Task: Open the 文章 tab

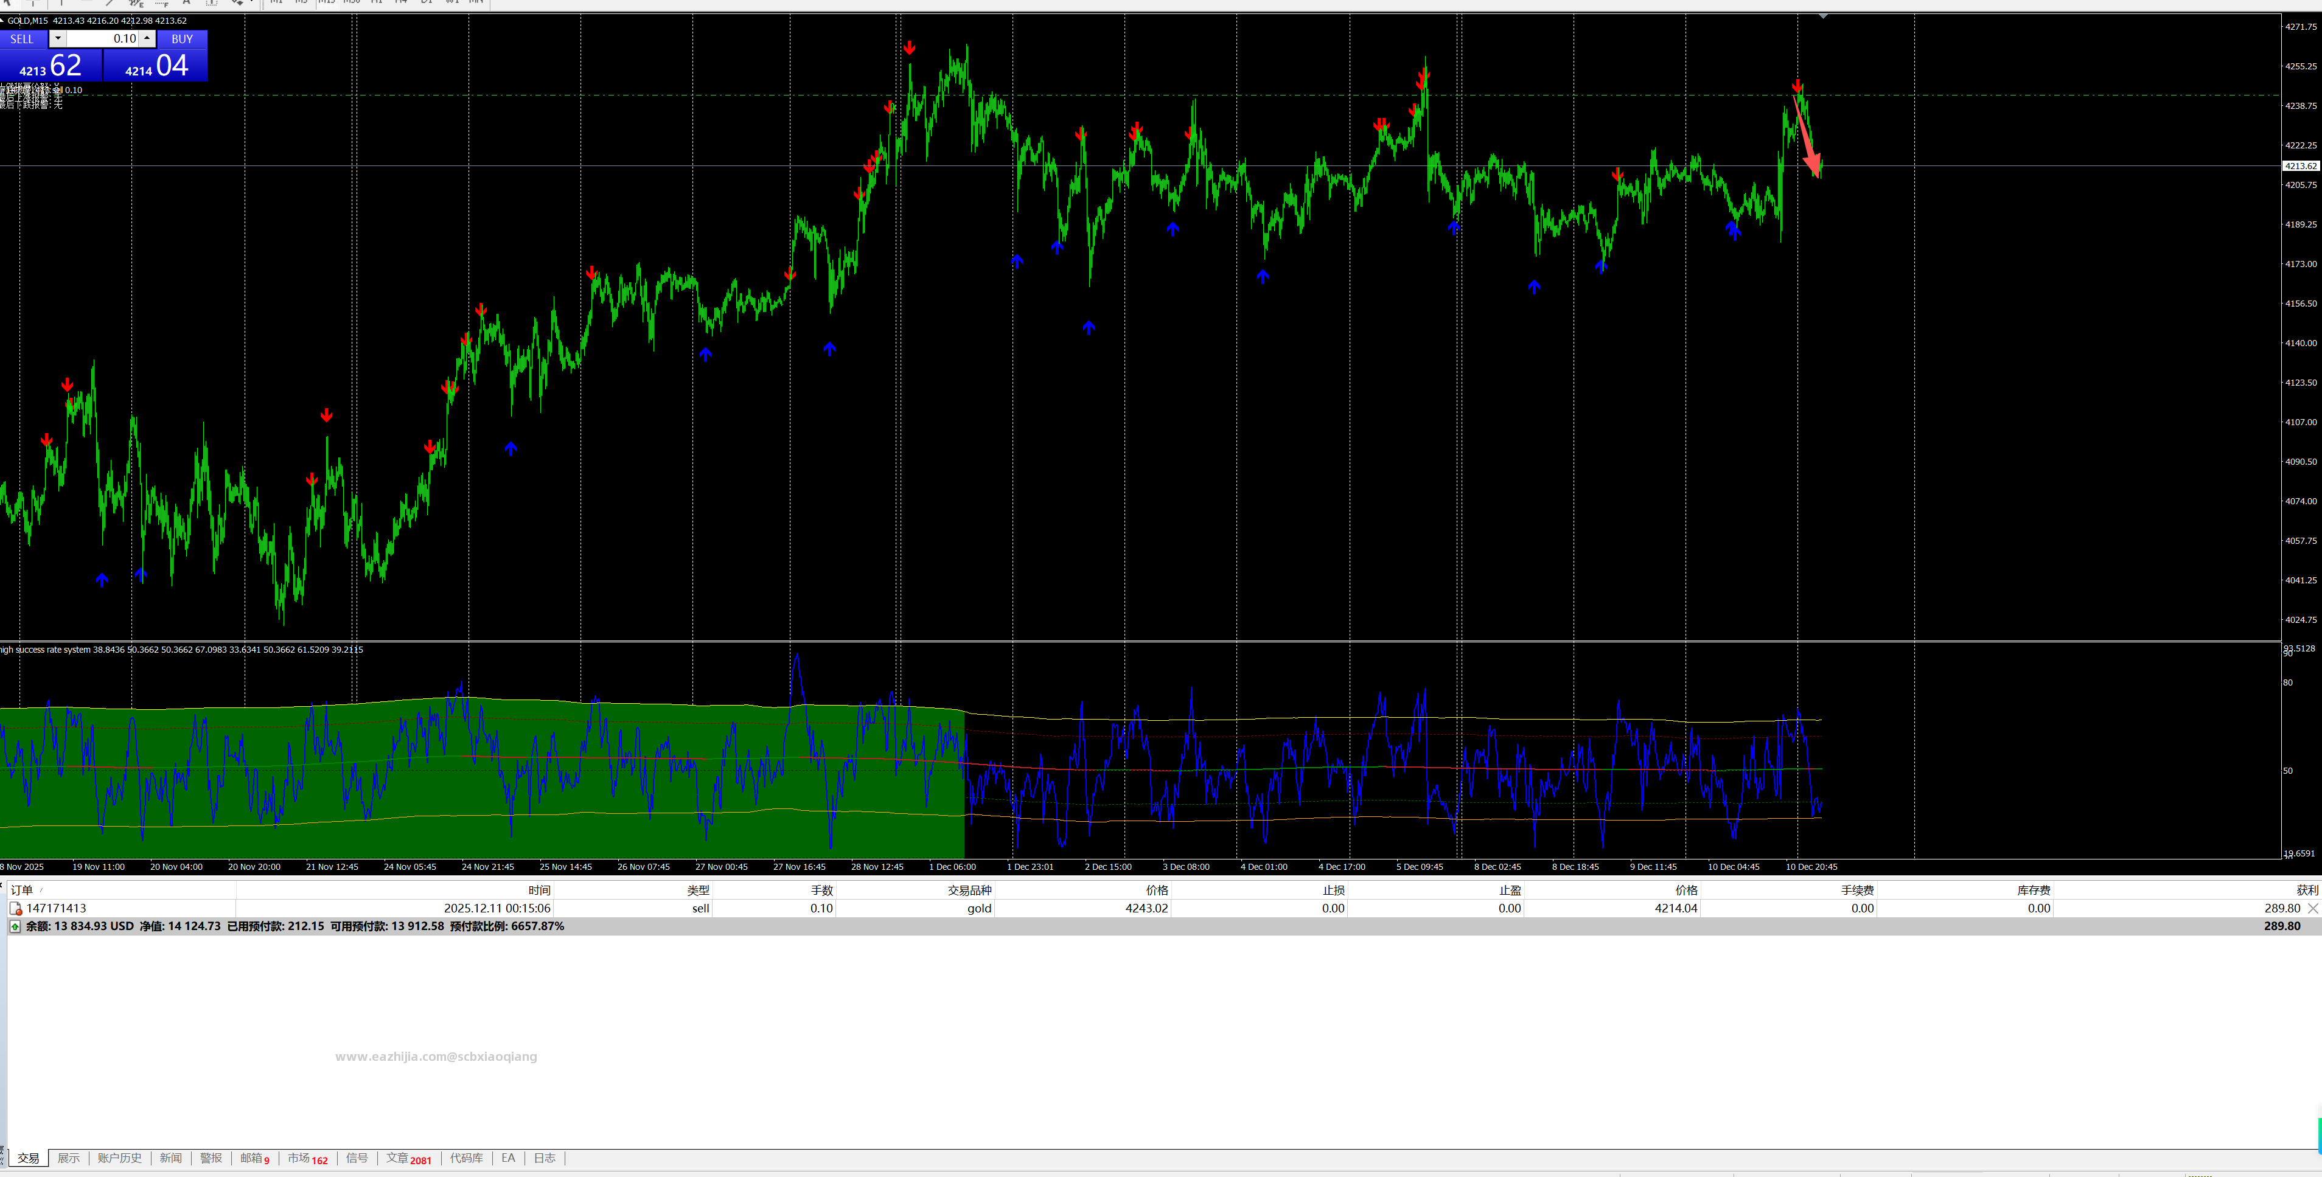Action: (x=408, y=1158)
